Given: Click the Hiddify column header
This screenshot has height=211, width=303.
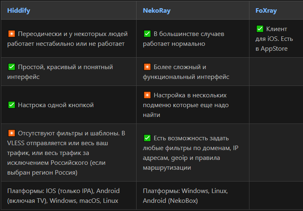Looking at the screenshot, I should click(x=19, y=11).
